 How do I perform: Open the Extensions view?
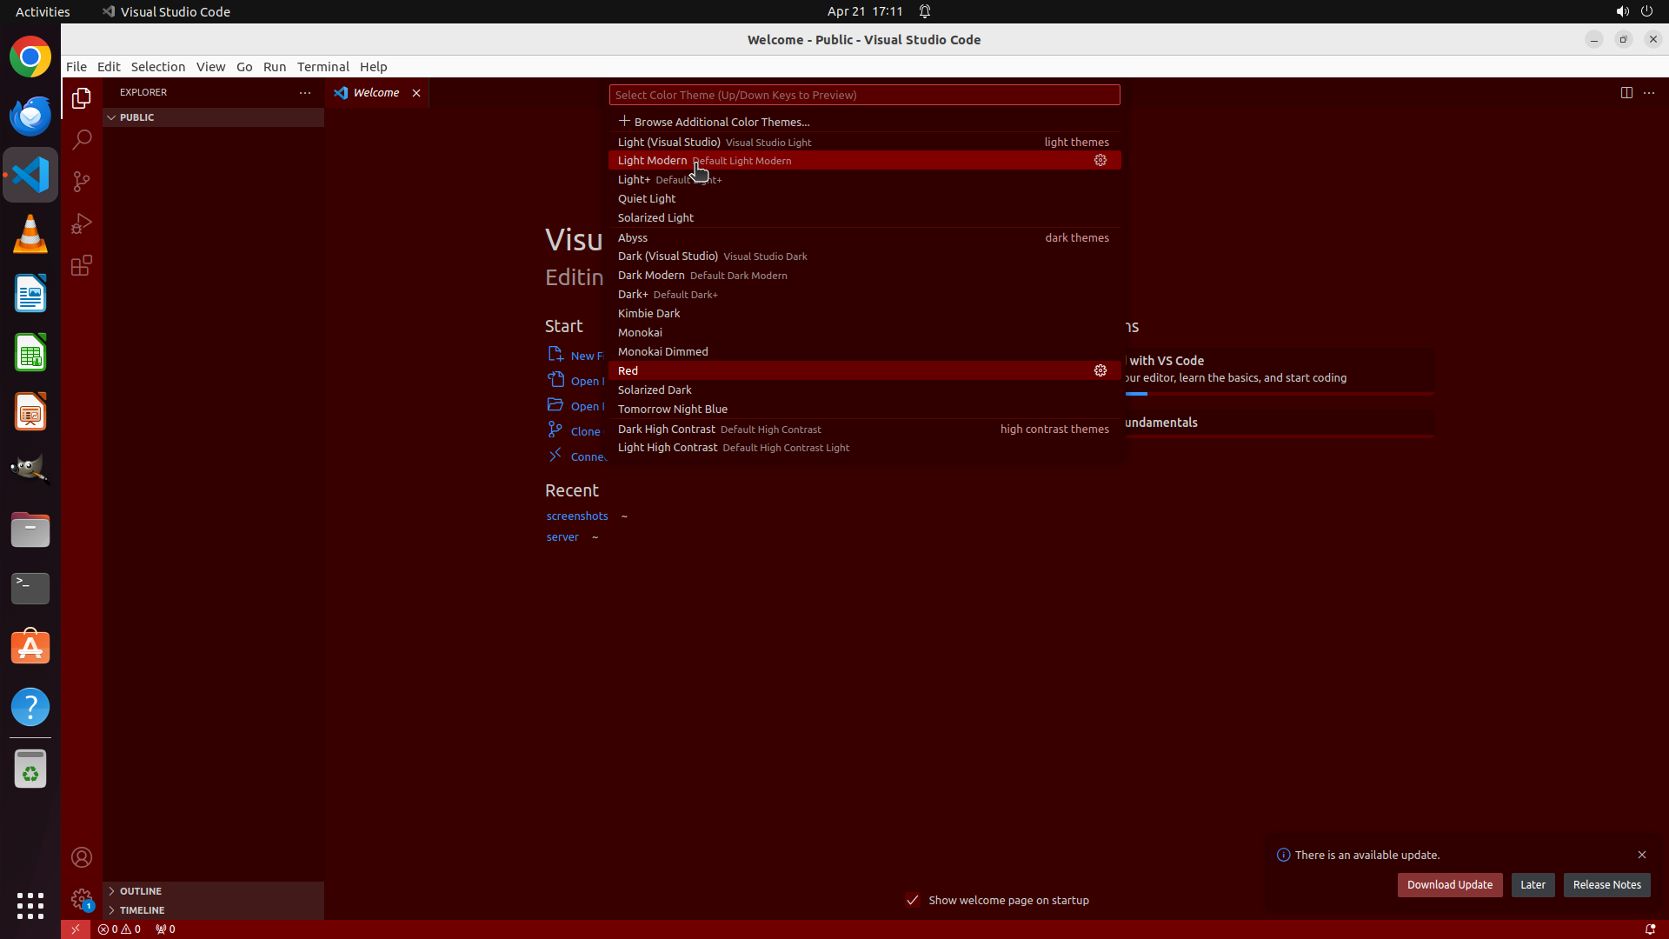point(82,265)
